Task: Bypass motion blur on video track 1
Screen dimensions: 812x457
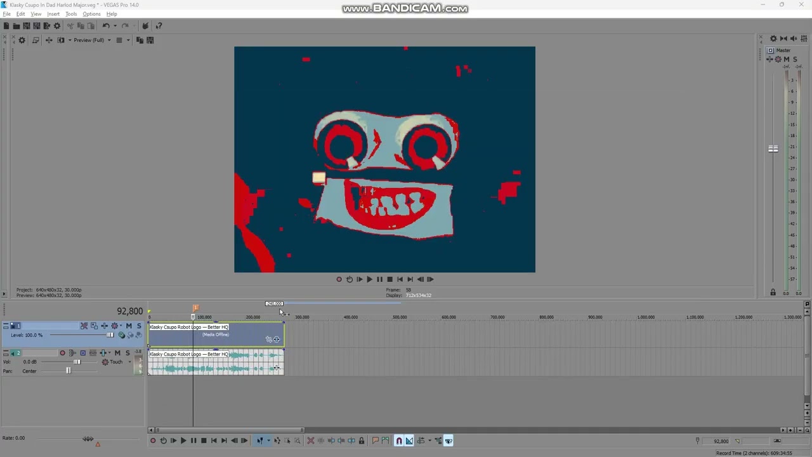Action: click(x=84, y=326)
